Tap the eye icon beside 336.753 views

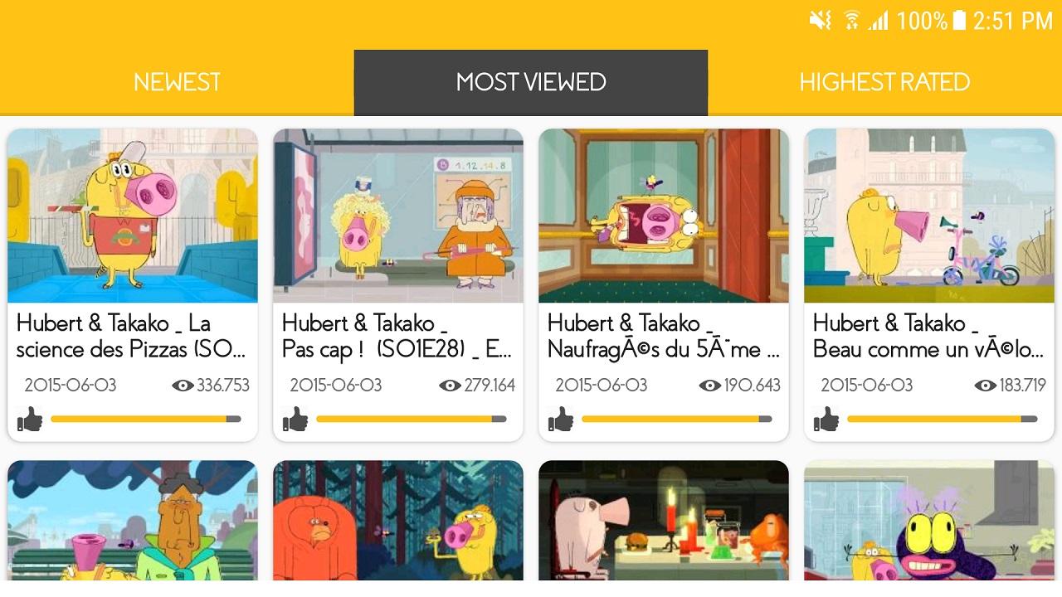coord(183,386)
